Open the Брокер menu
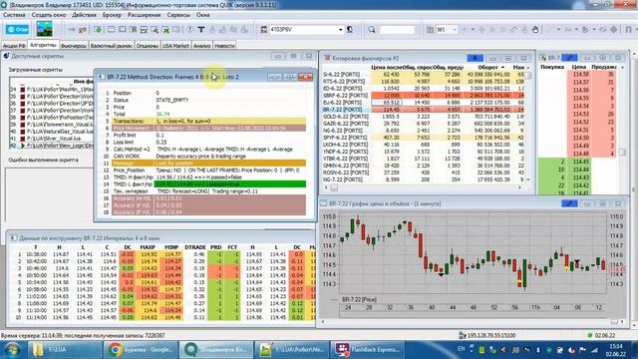638x359 pixels. click(x=112, y=15)
